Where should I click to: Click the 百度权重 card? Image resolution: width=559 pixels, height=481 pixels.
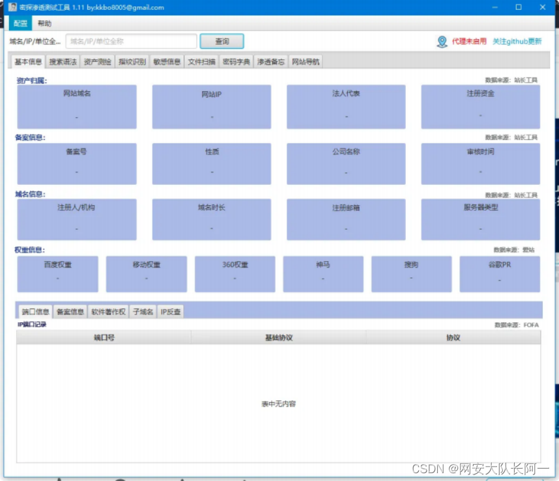58,274
